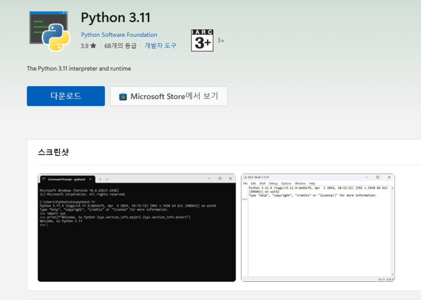Screen dimensions: 421x300
Task: Open the File menu in IDLE screenshot
Action: tap(245, 183)
